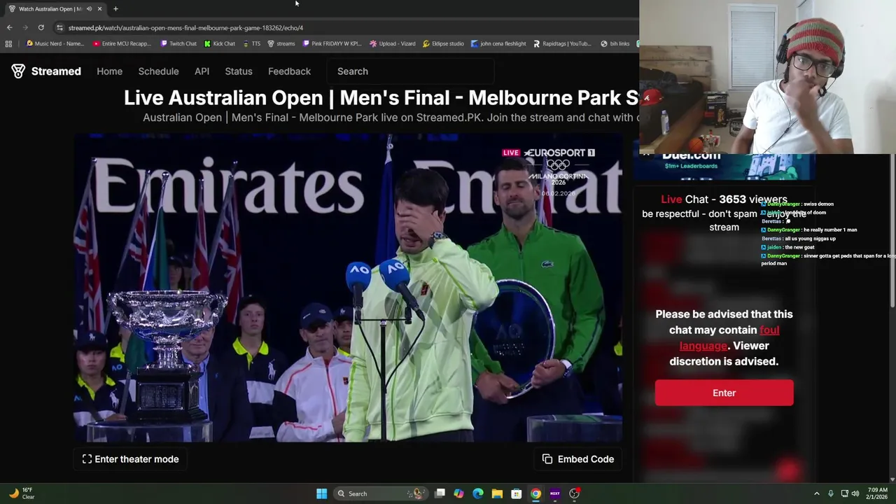896x504 pixels.
Task: Open the volume tray icon
Action: tap(855, 493)
